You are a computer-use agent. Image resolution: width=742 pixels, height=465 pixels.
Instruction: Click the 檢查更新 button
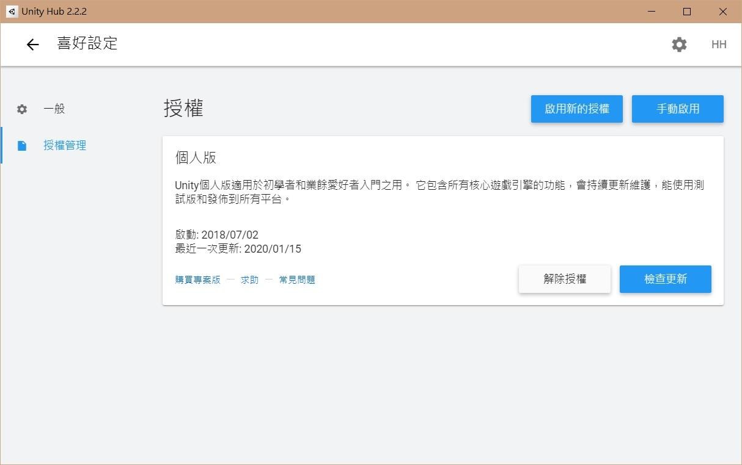click(x=665, y=279)
